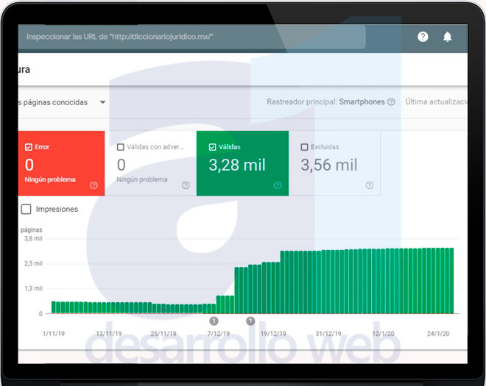Click help icon next to Smartphones crawler
This screenshot has width=486, height=386.
click(x=391, y=102)
